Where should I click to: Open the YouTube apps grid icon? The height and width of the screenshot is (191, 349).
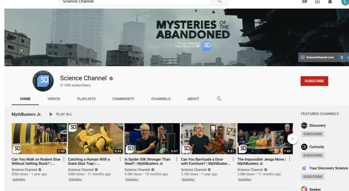coord(317,2)
